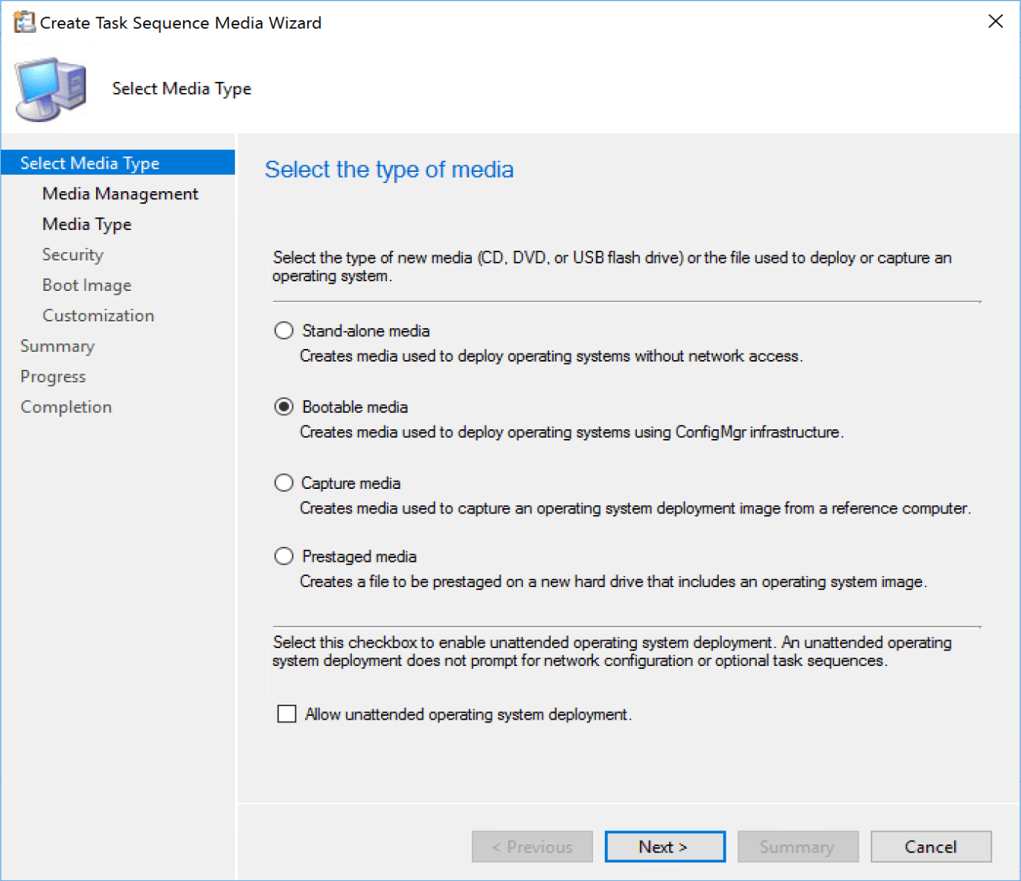This screenshot has height=881, width=1021.
Task: Click Next to continue the wizard
Action: [665, 846]
